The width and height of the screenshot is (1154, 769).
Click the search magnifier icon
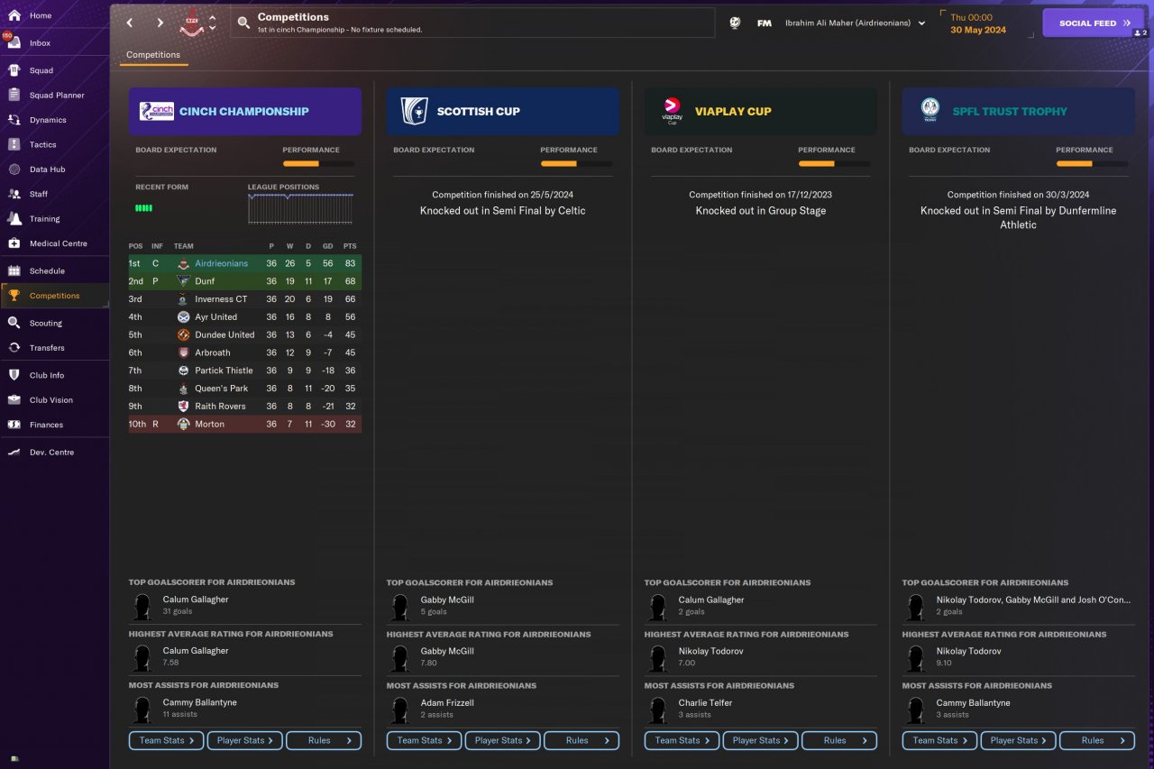(x=243, y=23)
